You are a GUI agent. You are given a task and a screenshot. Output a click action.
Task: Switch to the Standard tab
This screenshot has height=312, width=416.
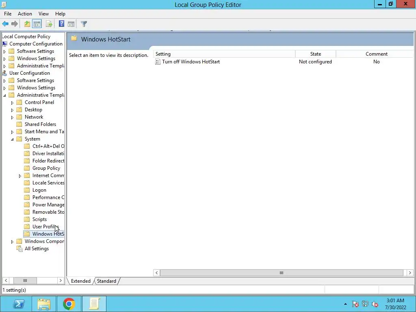(106, 281)
